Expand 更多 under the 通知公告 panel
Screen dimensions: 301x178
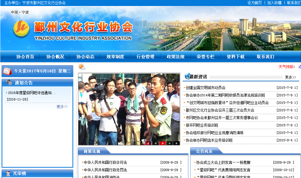pos(62,107)
